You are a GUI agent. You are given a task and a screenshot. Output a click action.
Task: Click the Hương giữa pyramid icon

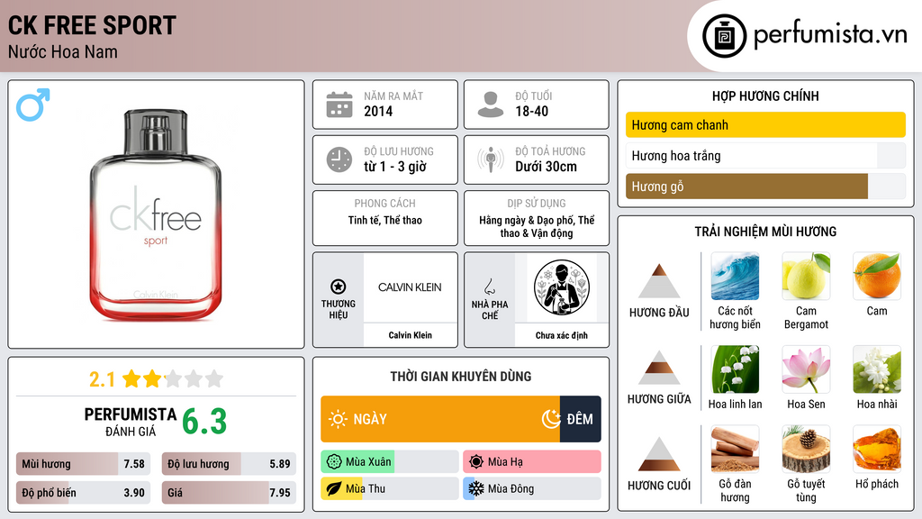[659, 368]
